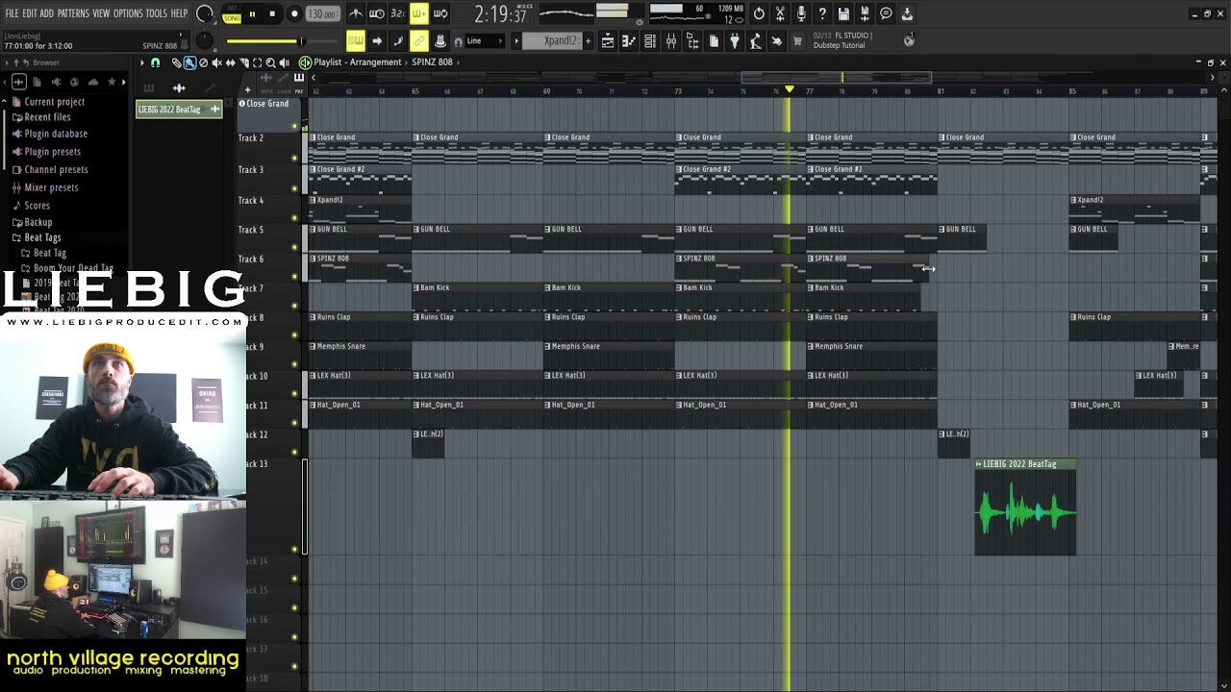The width and height of the screenshot is (1231, 692).
Task: Toggle typing keyboard to piano
Action: pos(356,40)
